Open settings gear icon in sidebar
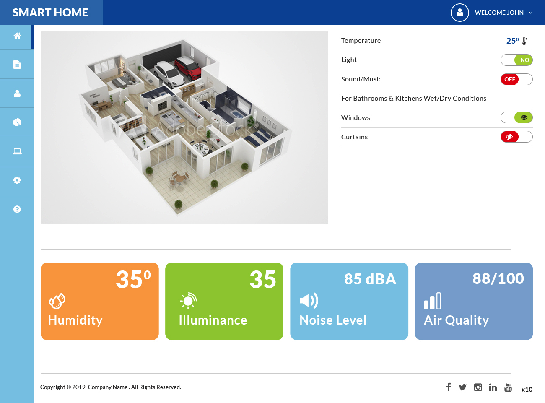 pos(17,180)
